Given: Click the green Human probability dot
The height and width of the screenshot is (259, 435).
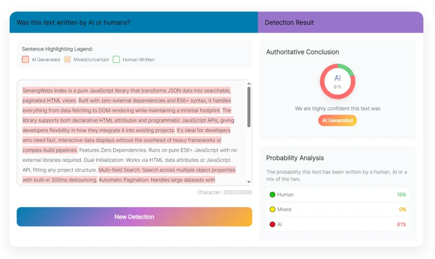Looking at the screenshot, I should pos(272,194).
